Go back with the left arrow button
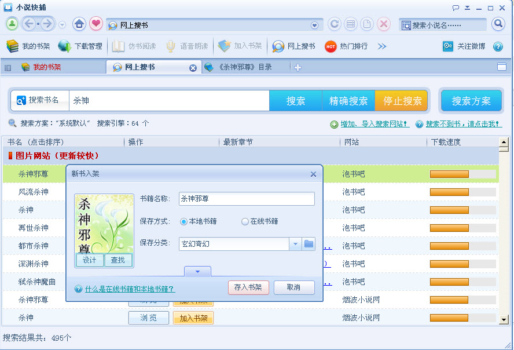This screenshot has width=514, height=350. (x=30, y=24)
